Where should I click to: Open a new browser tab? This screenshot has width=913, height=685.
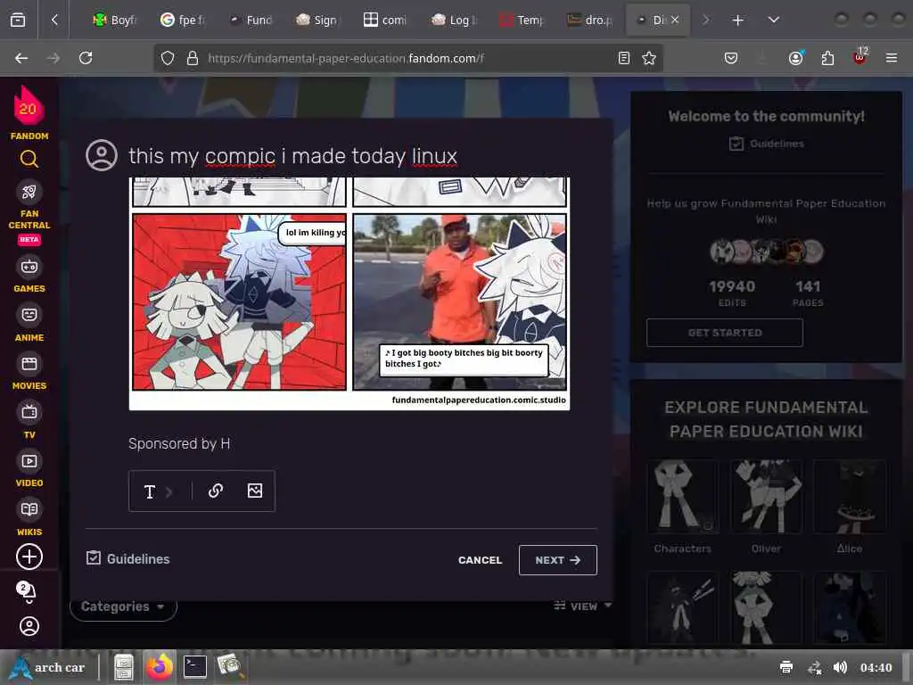point(737,21)
